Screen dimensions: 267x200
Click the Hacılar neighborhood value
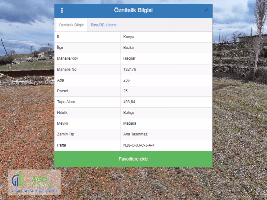tap(129, 58)
